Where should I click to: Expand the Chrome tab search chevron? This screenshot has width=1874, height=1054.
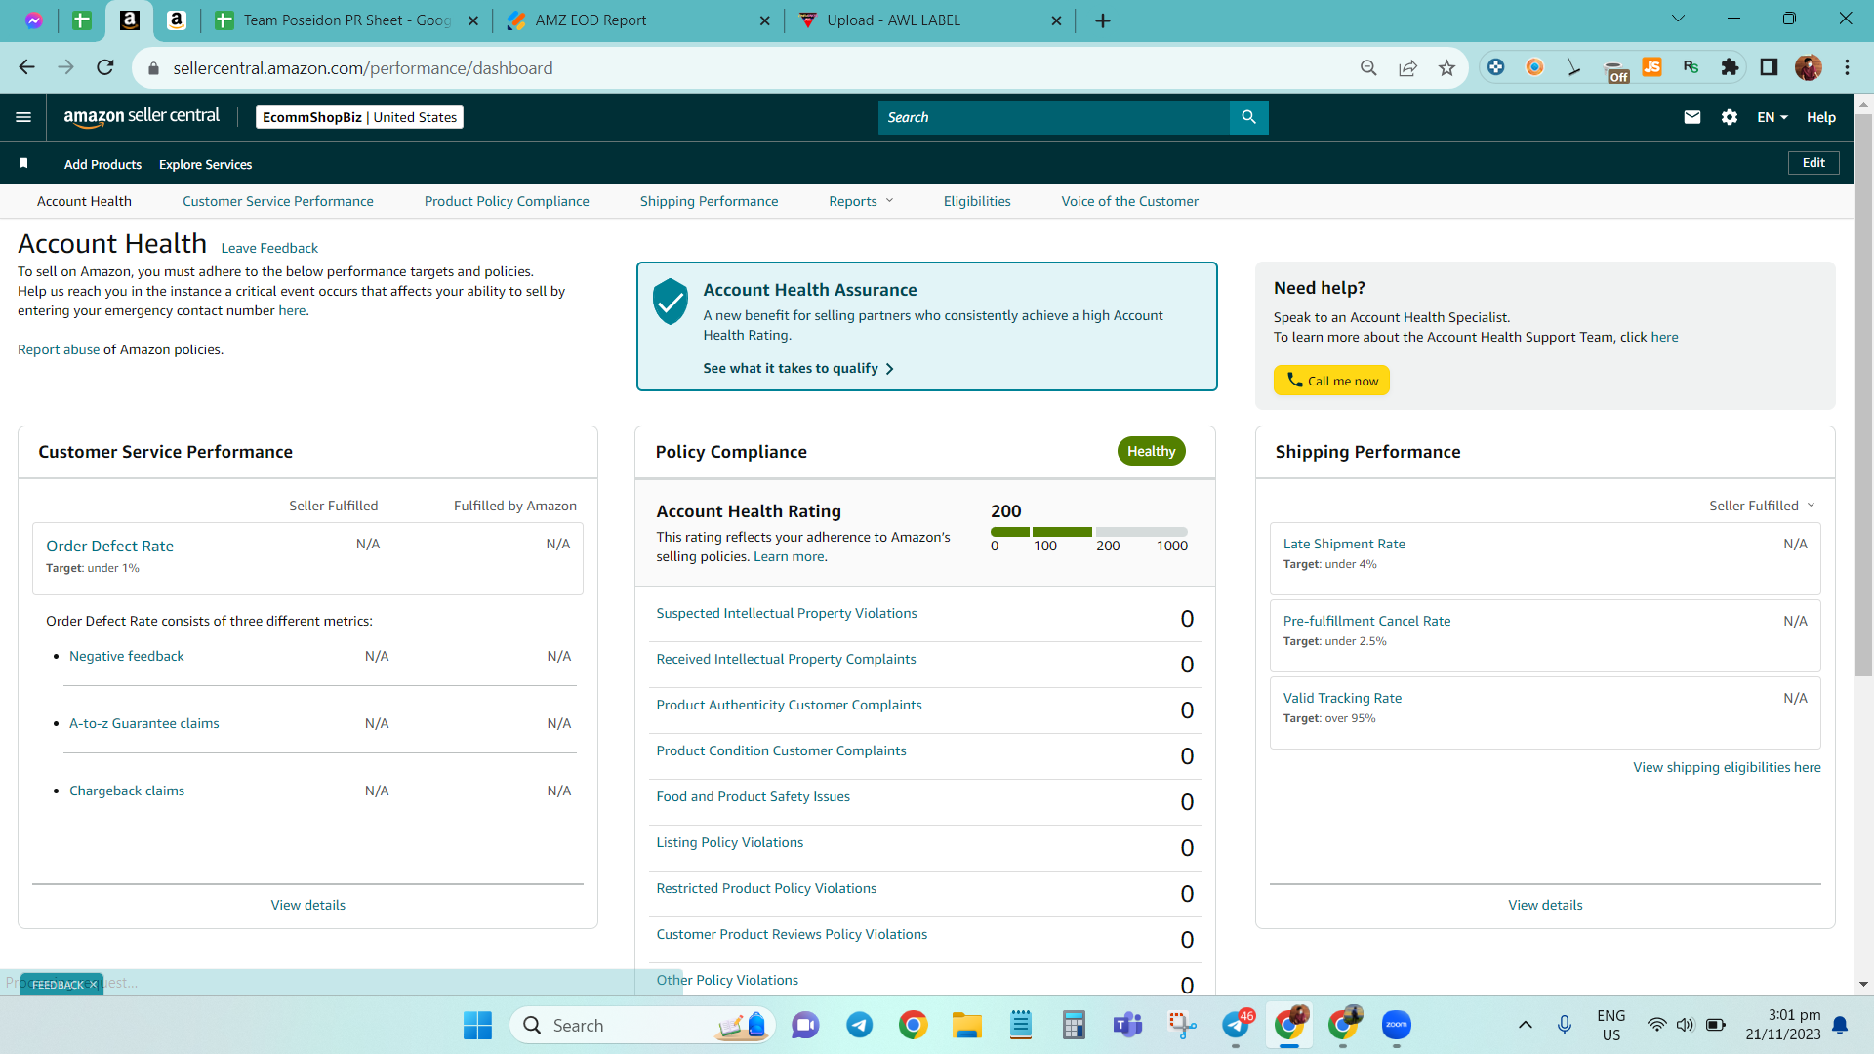coord(1679,19)
